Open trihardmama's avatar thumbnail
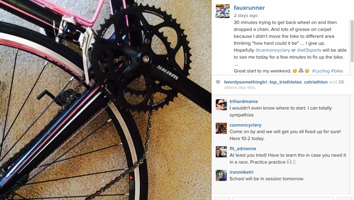The width and height of the screenshot is (354, 200). click(x=221, y=105)
